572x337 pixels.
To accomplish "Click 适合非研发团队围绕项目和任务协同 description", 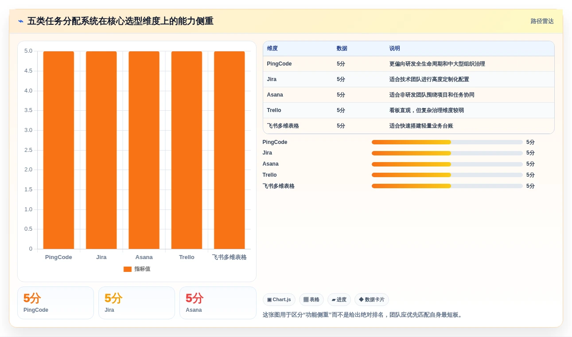I will pos(432,95).
